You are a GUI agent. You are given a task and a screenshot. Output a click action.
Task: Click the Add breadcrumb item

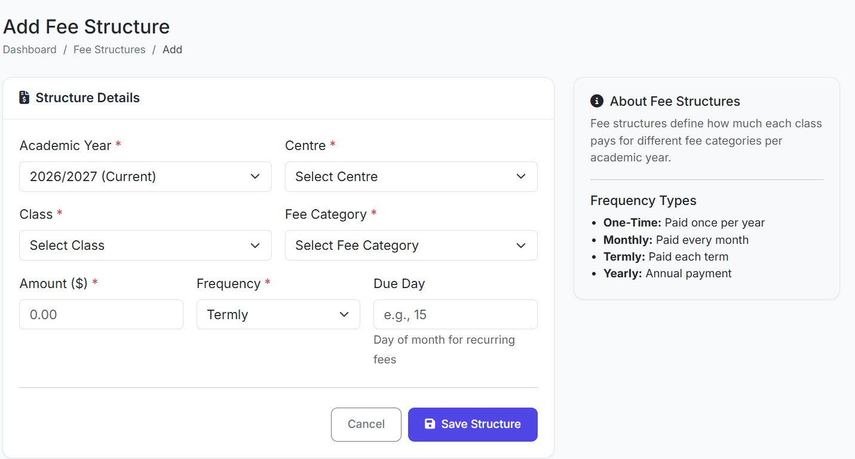coord(172,50)
